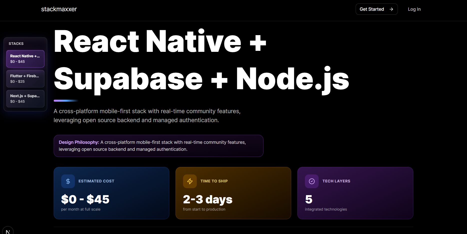Click the stackmaxxer logo
Screen dimensions: 467x234
(59, 9)
